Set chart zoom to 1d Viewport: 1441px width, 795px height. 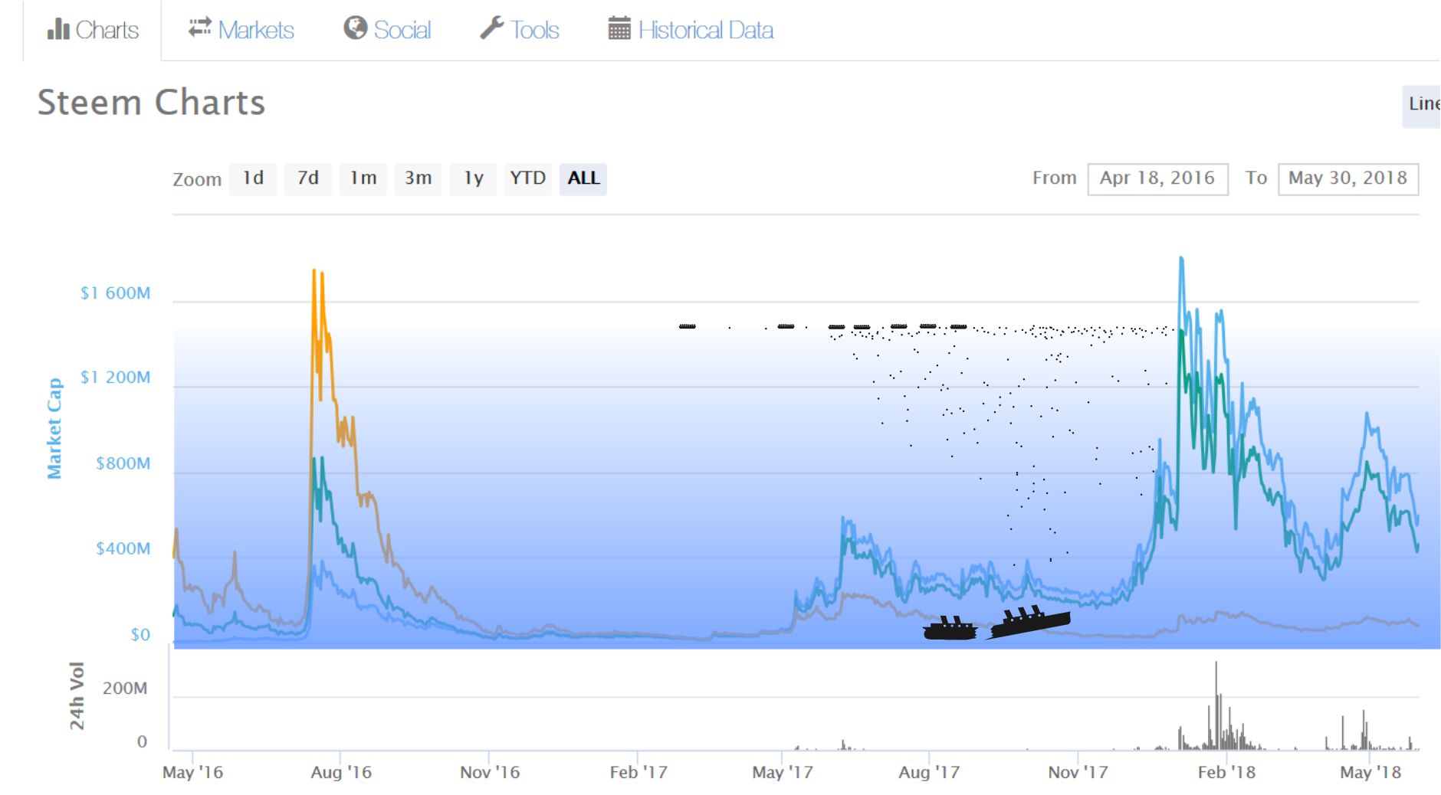(253, 178)
